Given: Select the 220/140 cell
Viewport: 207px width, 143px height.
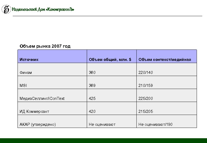Looking at the screenshot, I should [x=167, y=69].
